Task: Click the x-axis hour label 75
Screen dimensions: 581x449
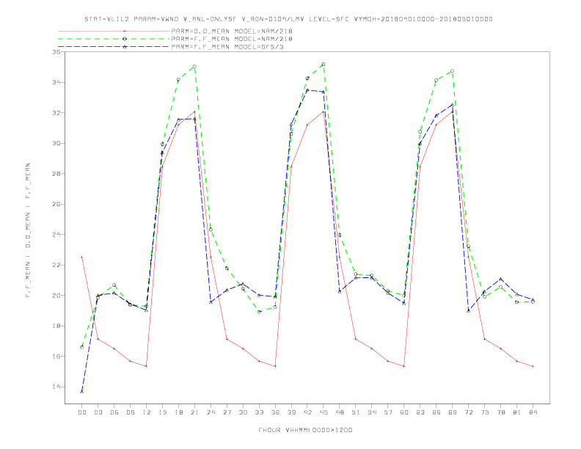Action: pos(485,412)
